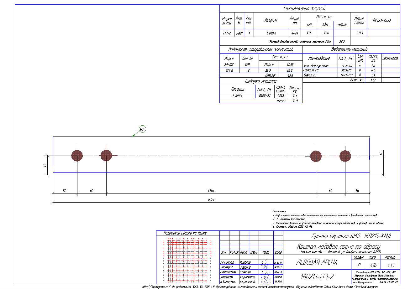This screenshot has height=289, width=405.
Task: Click the 'ЛЕДОВАЯ АРЕНА' title block text
Action: pos(317,262)
